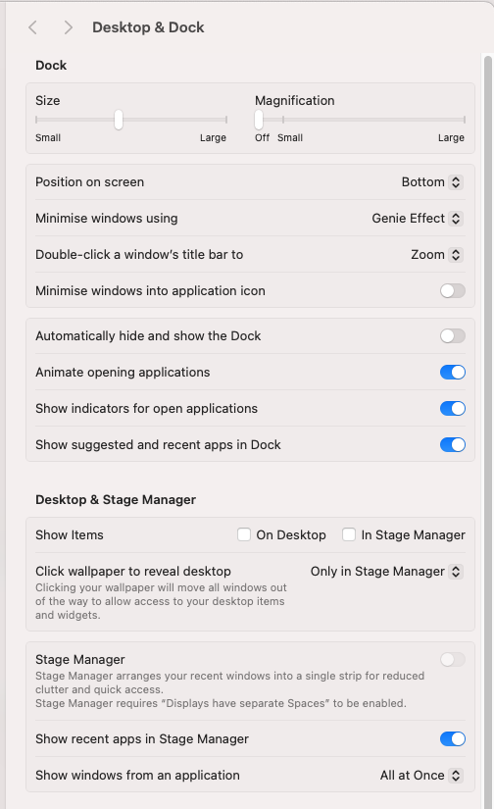
Task: Enable Minimise windows into application icon
Action: coord(453,291)
